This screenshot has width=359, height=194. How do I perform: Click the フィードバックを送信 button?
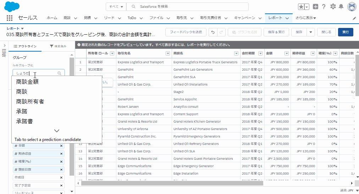pos(186,32)
